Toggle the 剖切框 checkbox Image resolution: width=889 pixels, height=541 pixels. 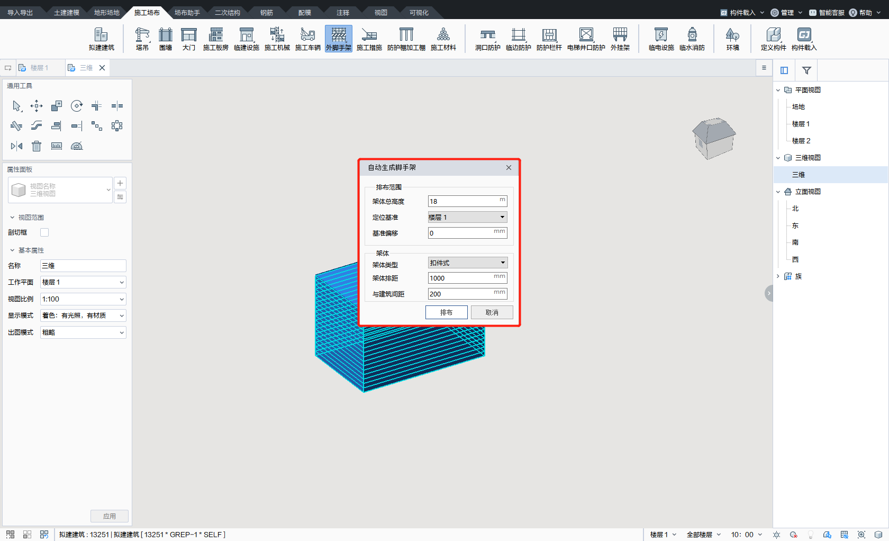click(44, 232)
